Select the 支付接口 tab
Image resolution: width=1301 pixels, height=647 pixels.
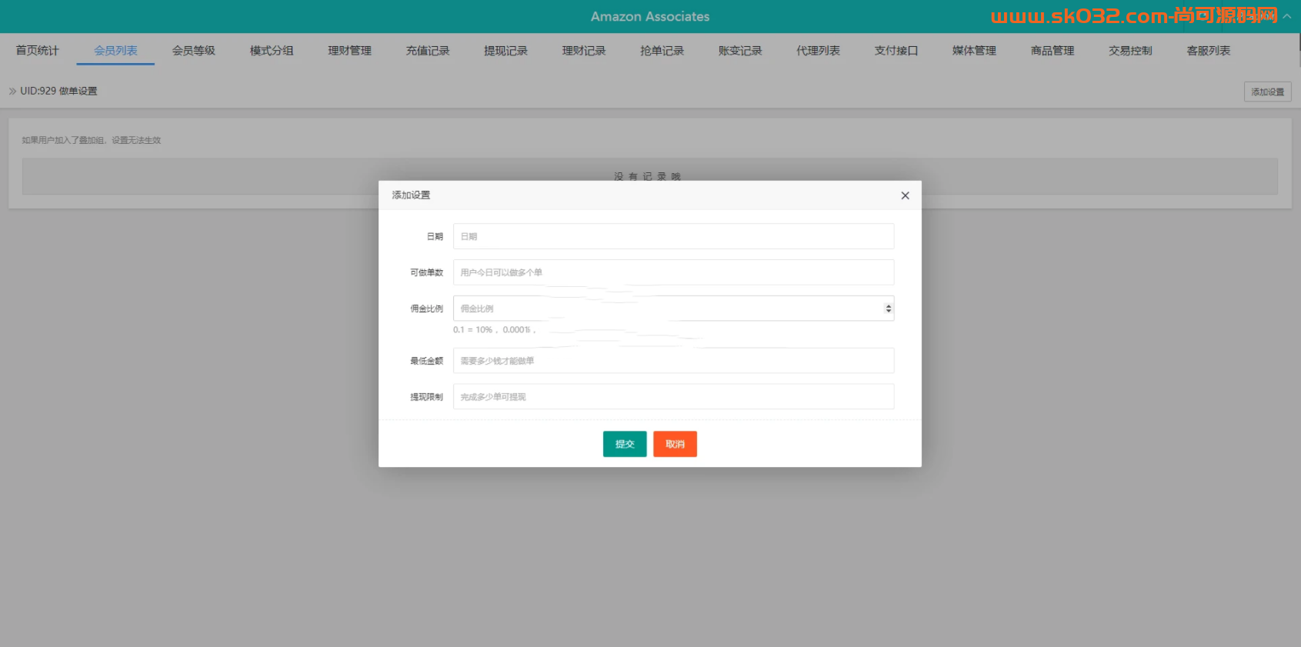click(x=896, y=51)
